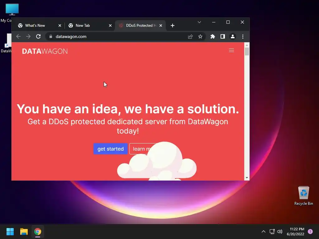This screenshot has height=239, width=319.
Task: Select the DDoS Protected tab
Action: (140, 26)
